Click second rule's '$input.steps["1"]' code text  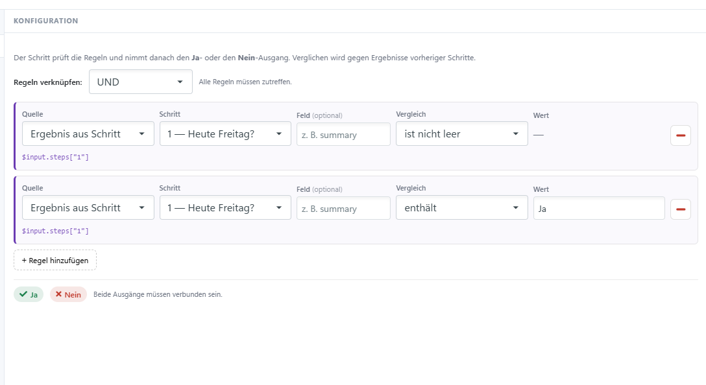(55, 231)
